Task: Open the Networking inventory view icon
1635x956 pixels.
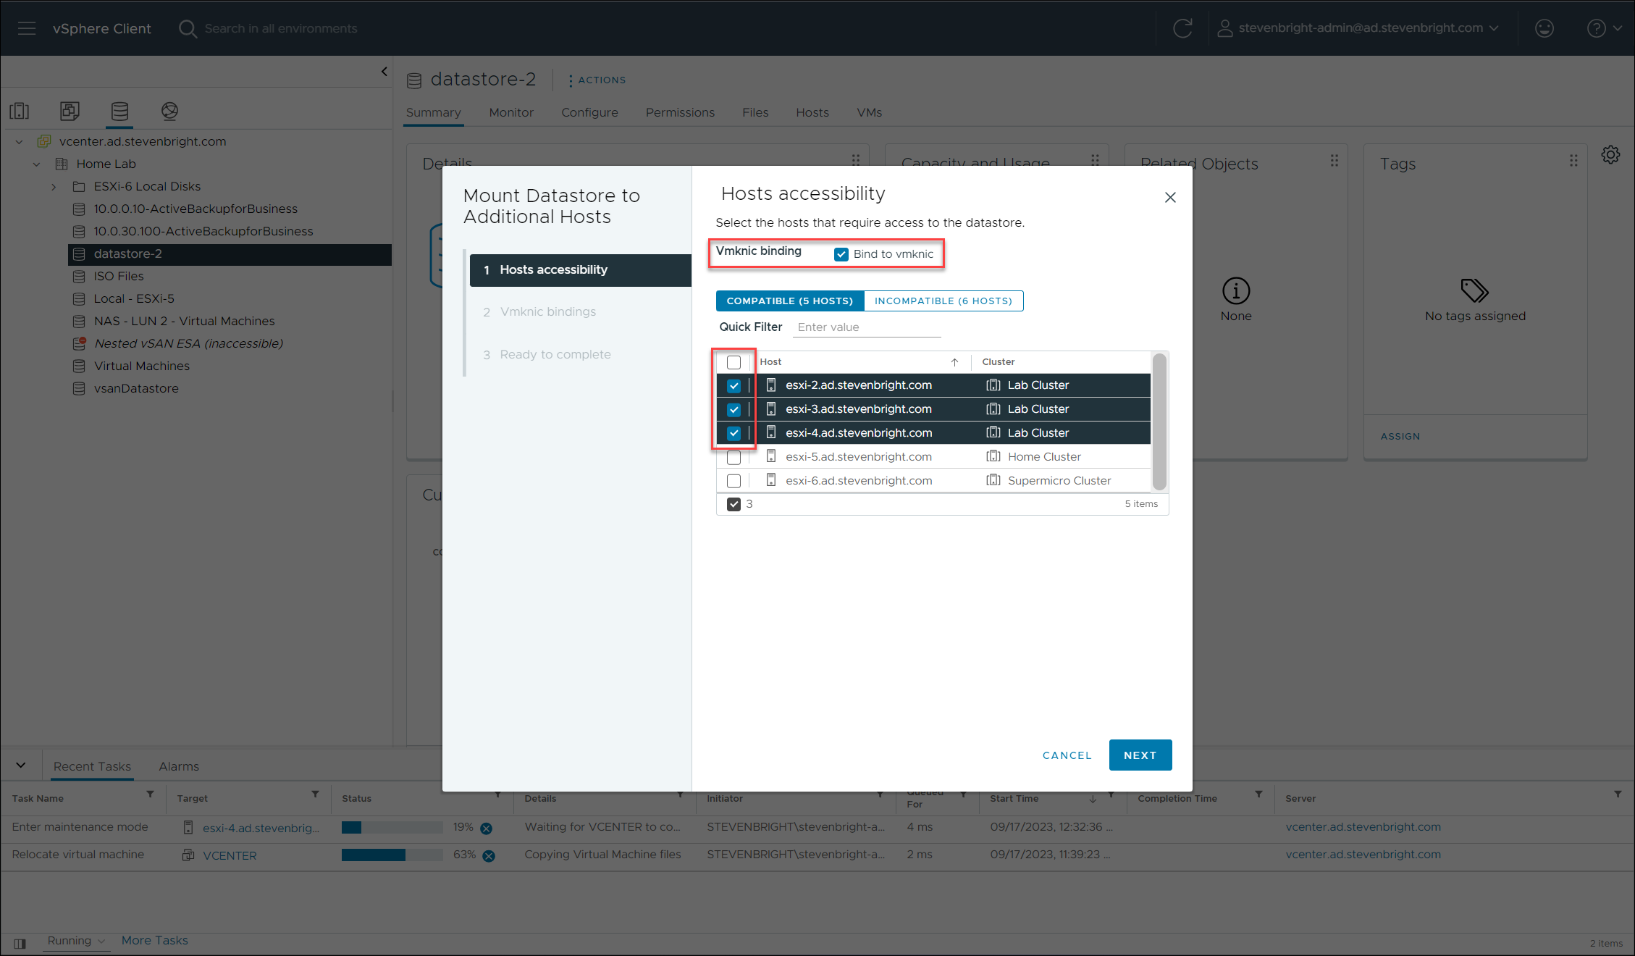Action: click(169, 111)
